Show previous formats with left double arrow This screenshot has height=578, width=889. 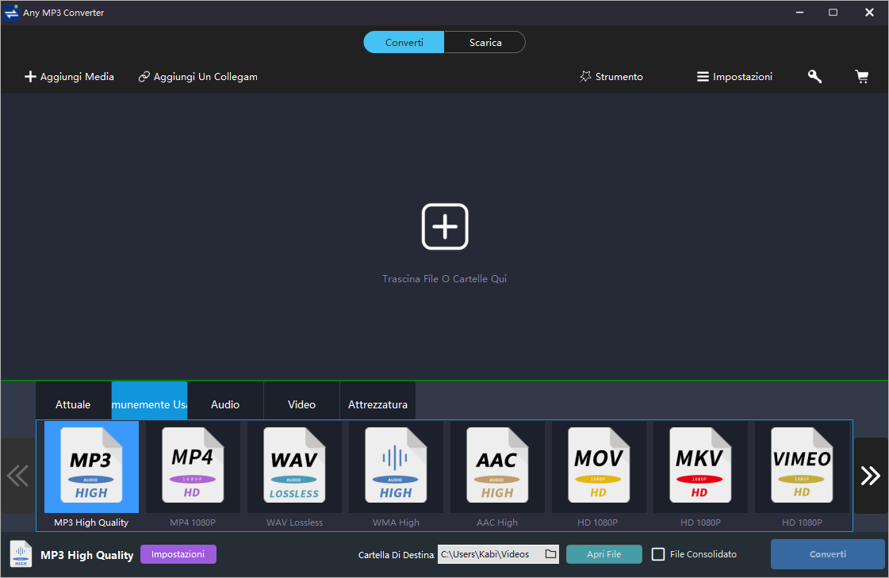[17, 476]
